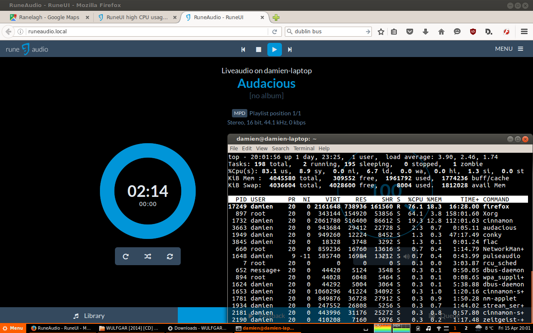
Task: Stop playback with the square stop button
Action: (259, 50)
